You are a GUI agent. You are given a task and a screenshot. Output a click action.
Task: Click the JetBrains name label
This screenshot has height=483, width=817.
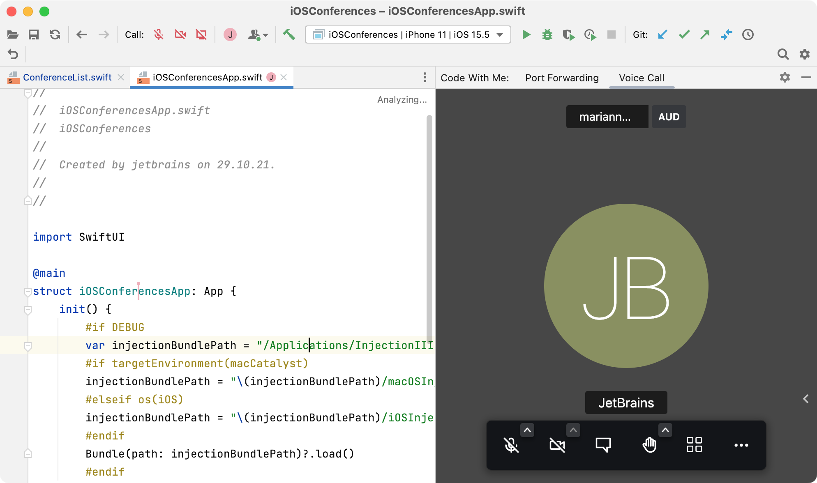(x=626, y=402)
